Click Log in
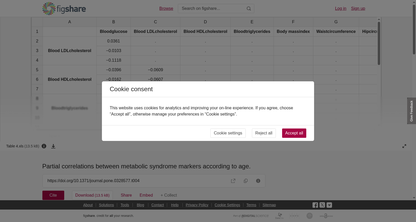Viewport: 416px width, 222px height. 341,9
